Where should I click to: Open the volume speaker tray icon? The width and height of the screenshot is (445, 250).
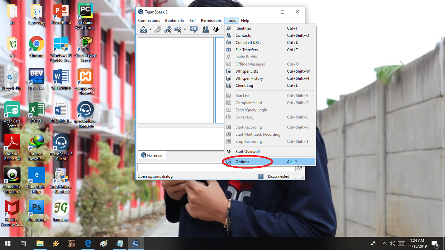click(393, 243)
